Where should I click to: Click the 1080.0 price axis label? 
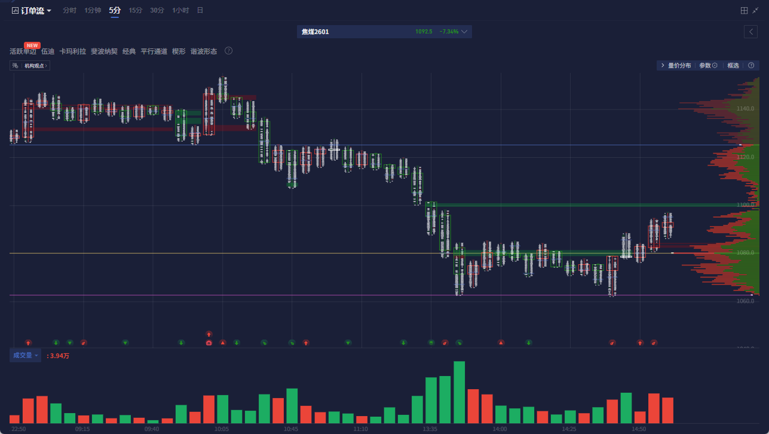746,253
